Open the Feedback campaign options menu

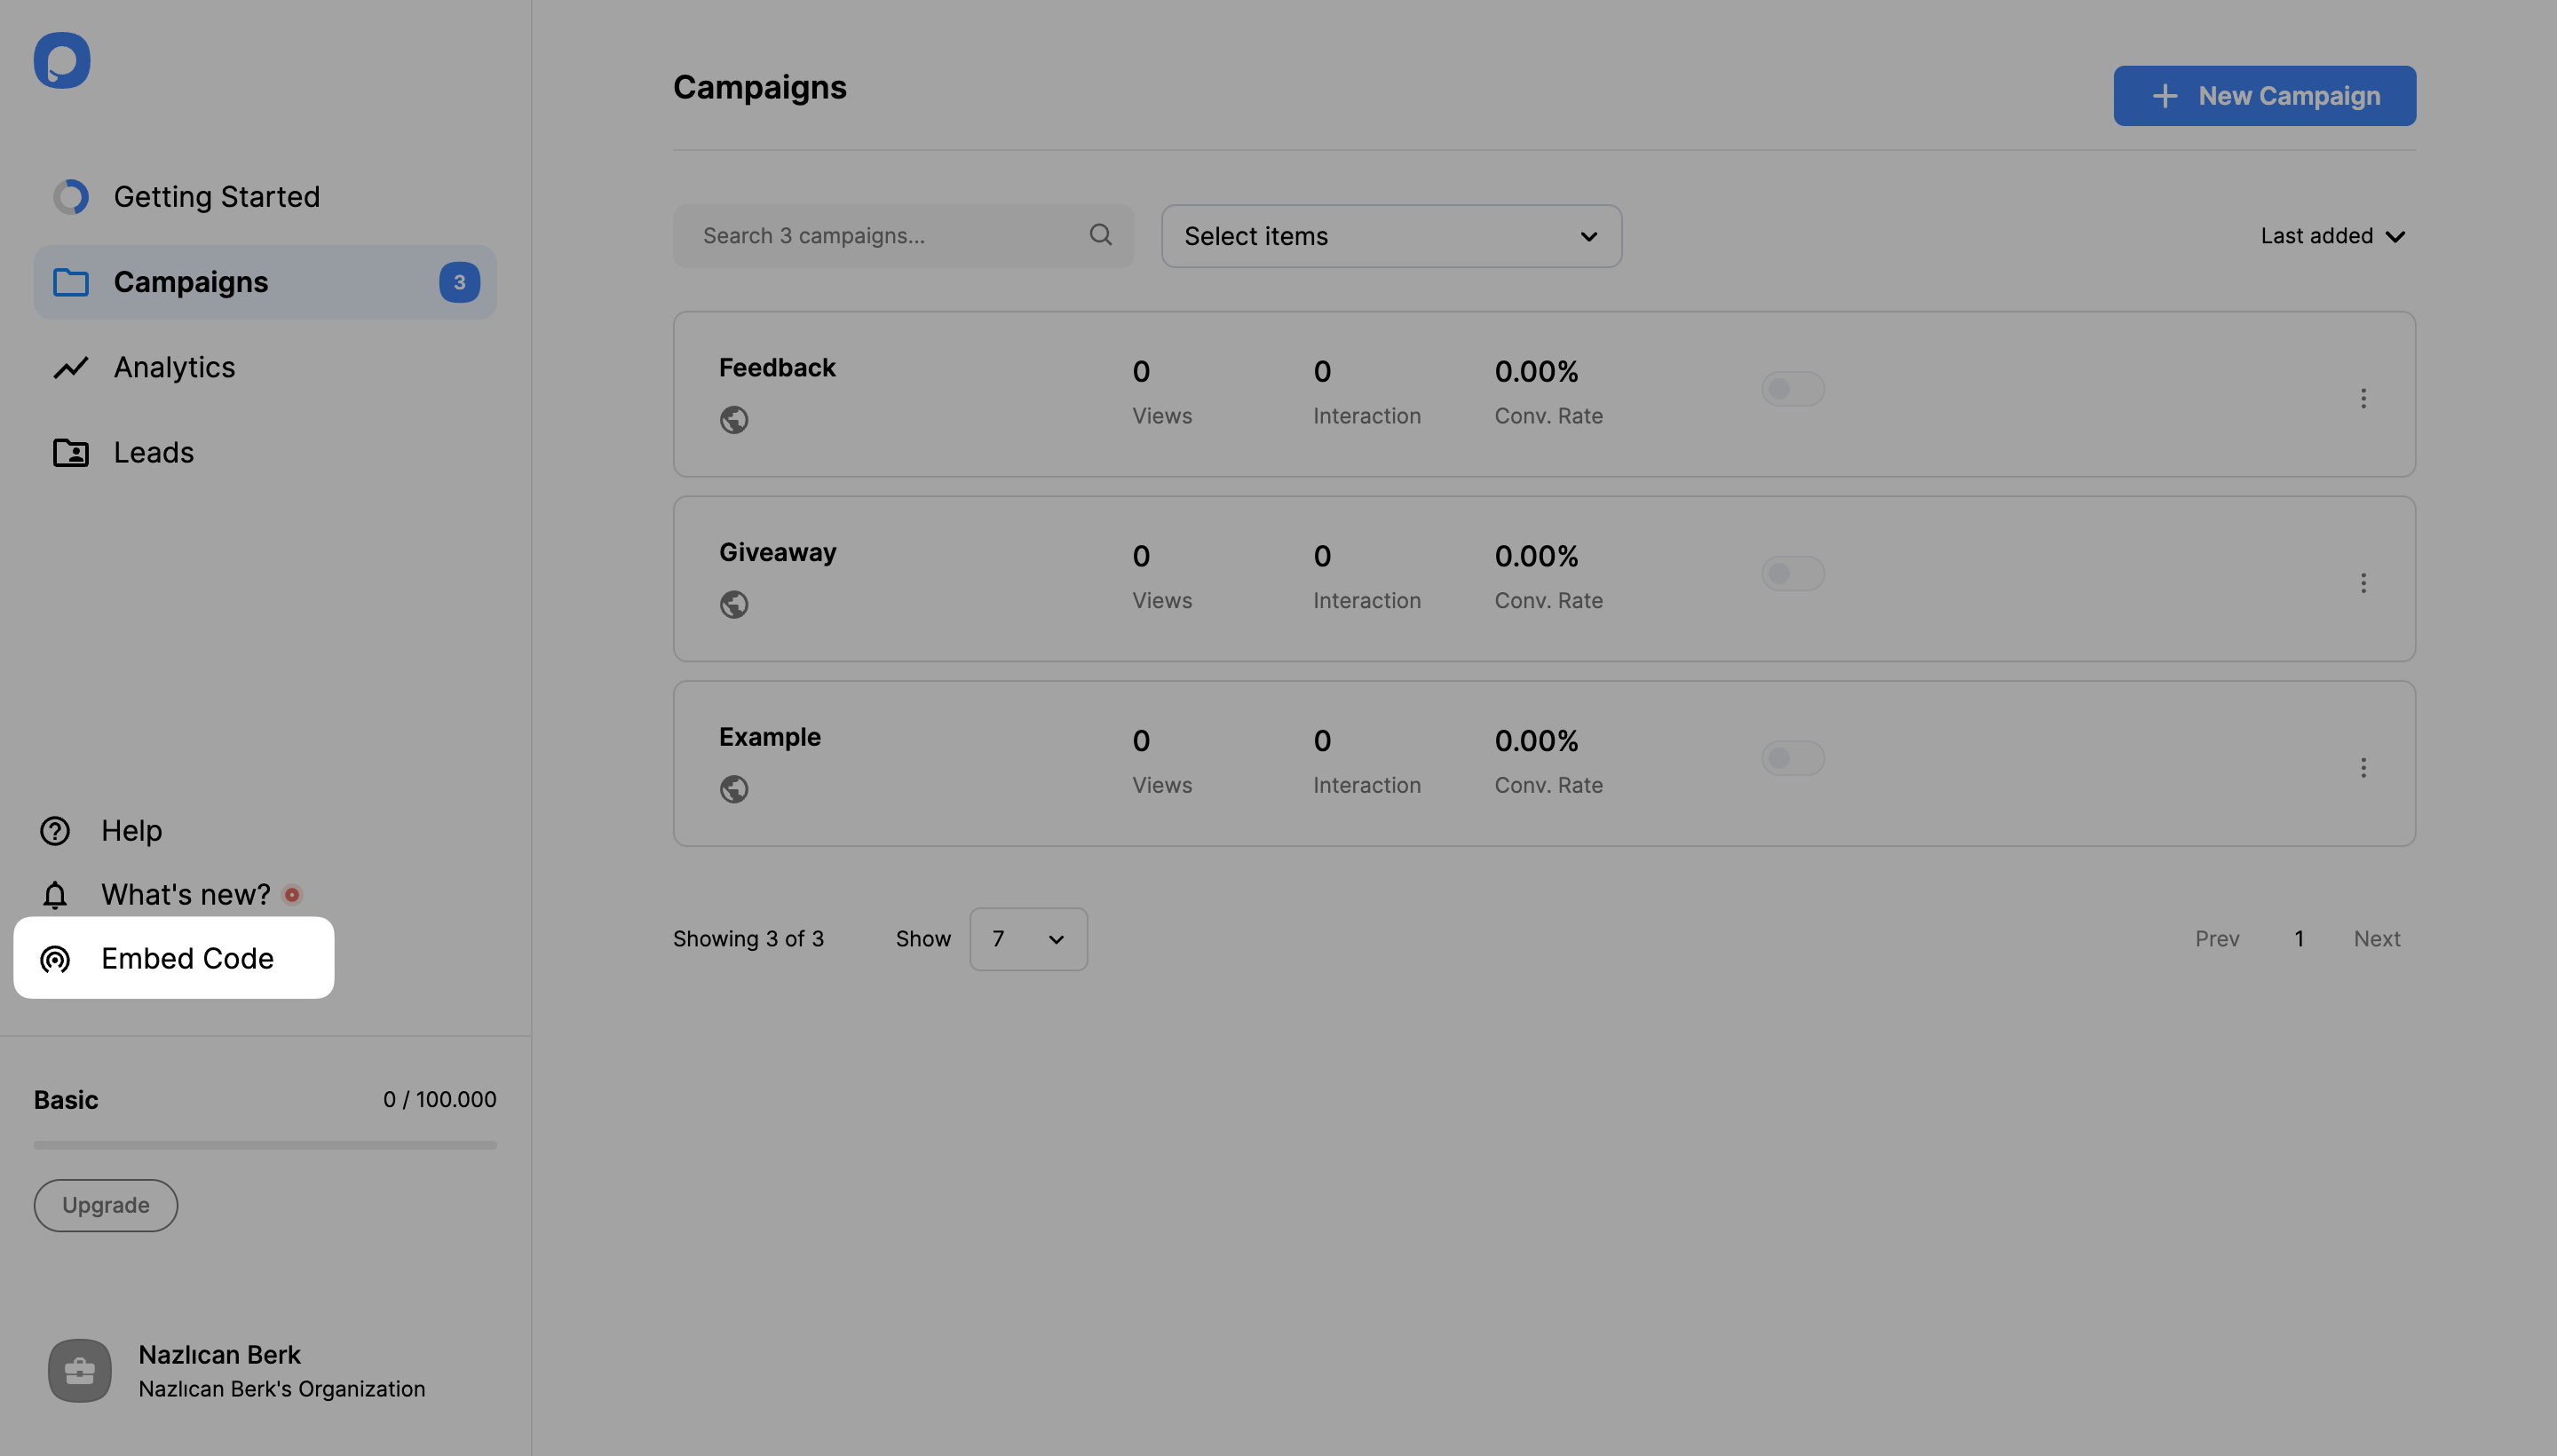(2363, 397)
